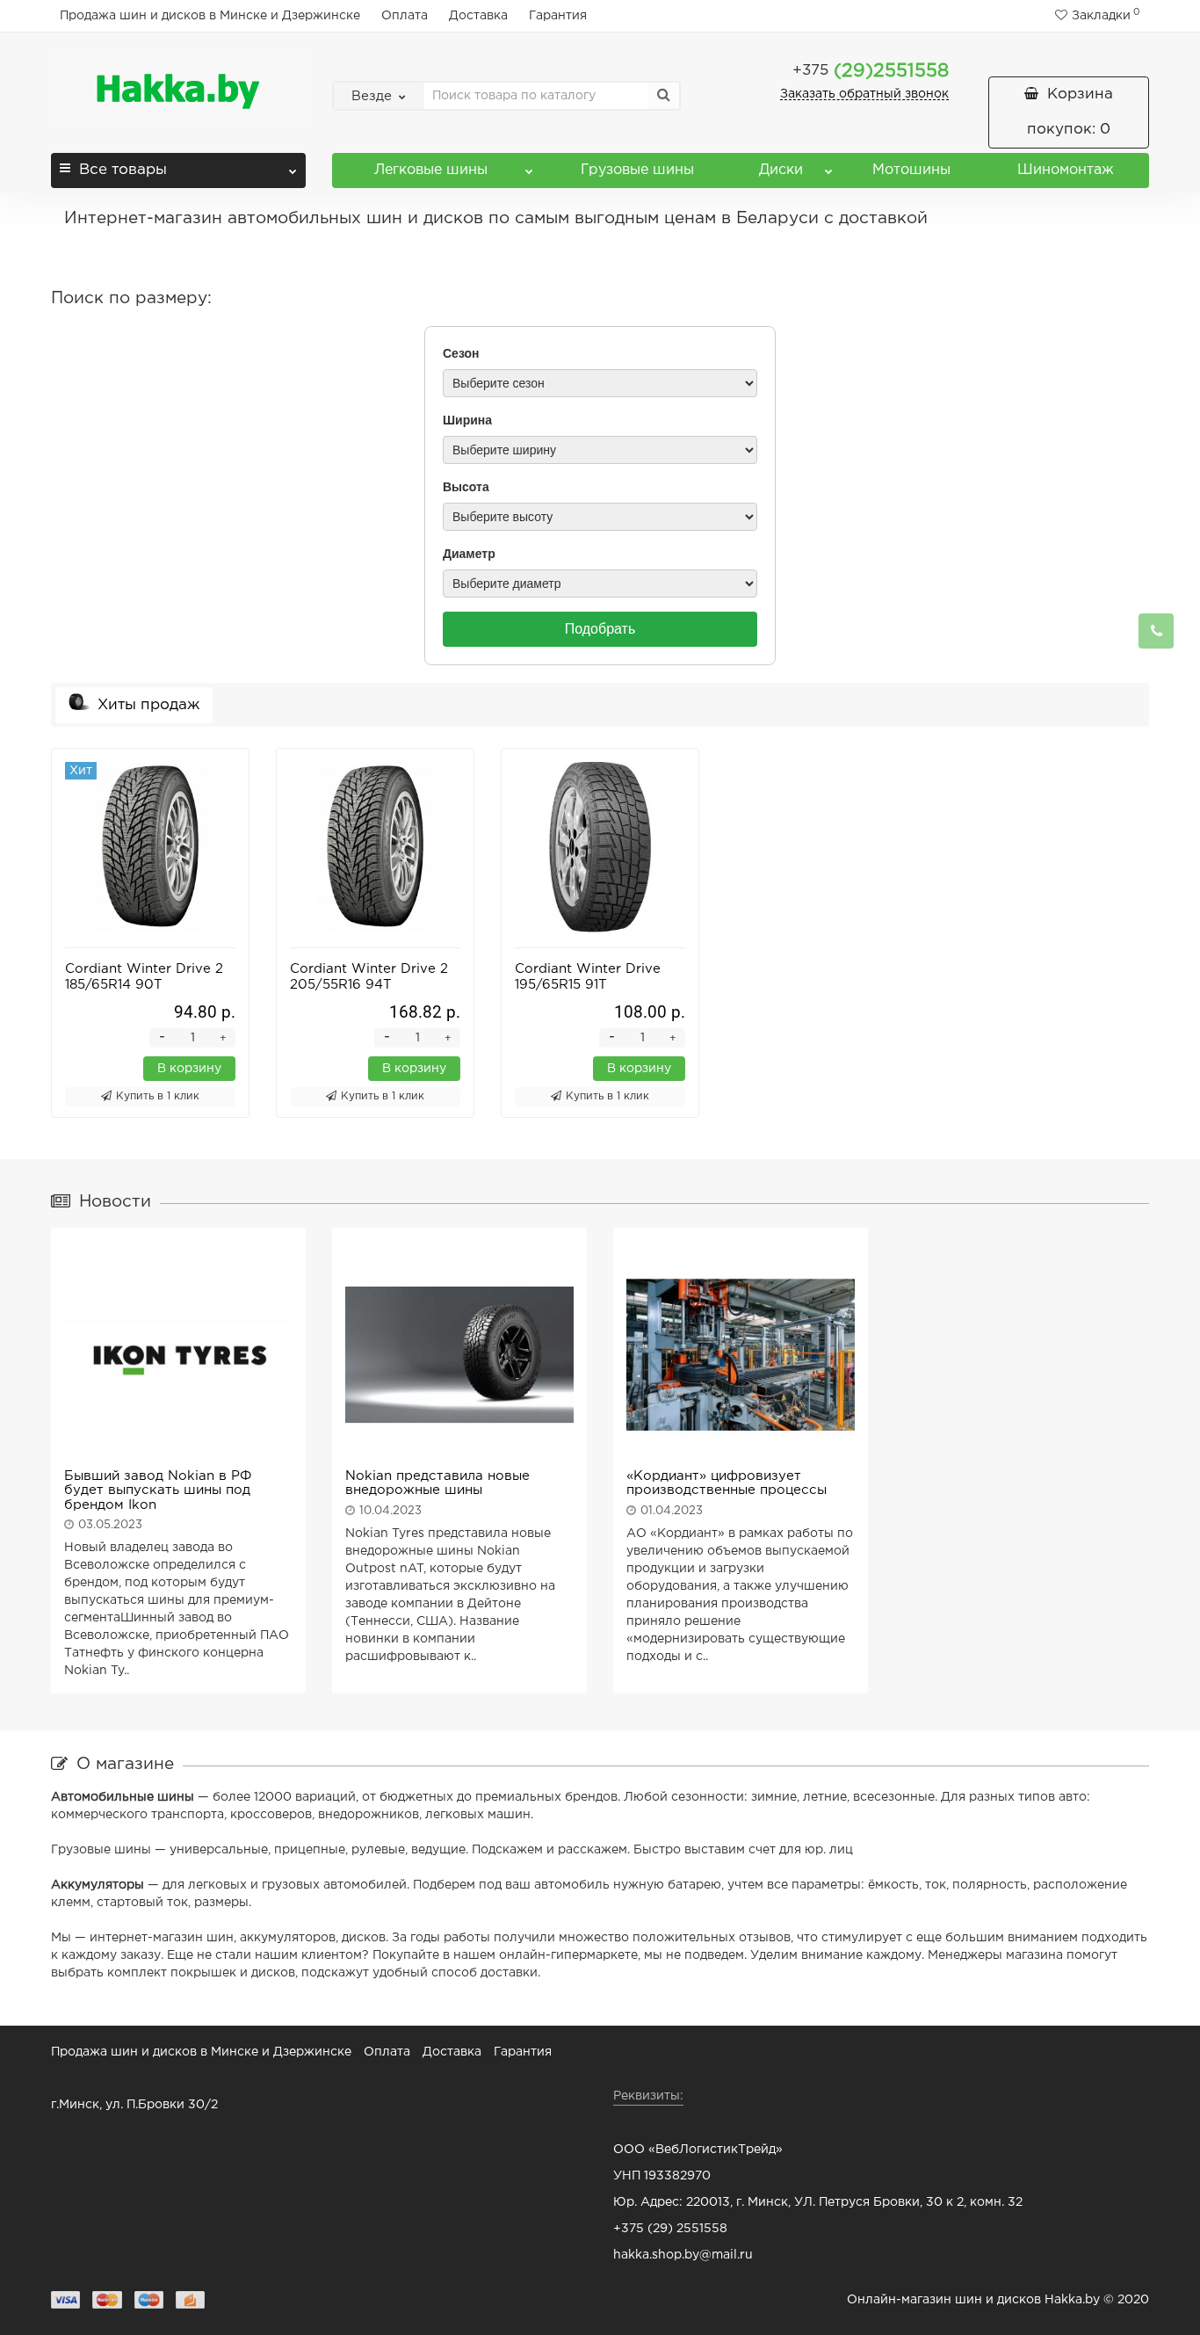
Task: Click the Visa payment icon in footer
Action: click(65, 2299)
